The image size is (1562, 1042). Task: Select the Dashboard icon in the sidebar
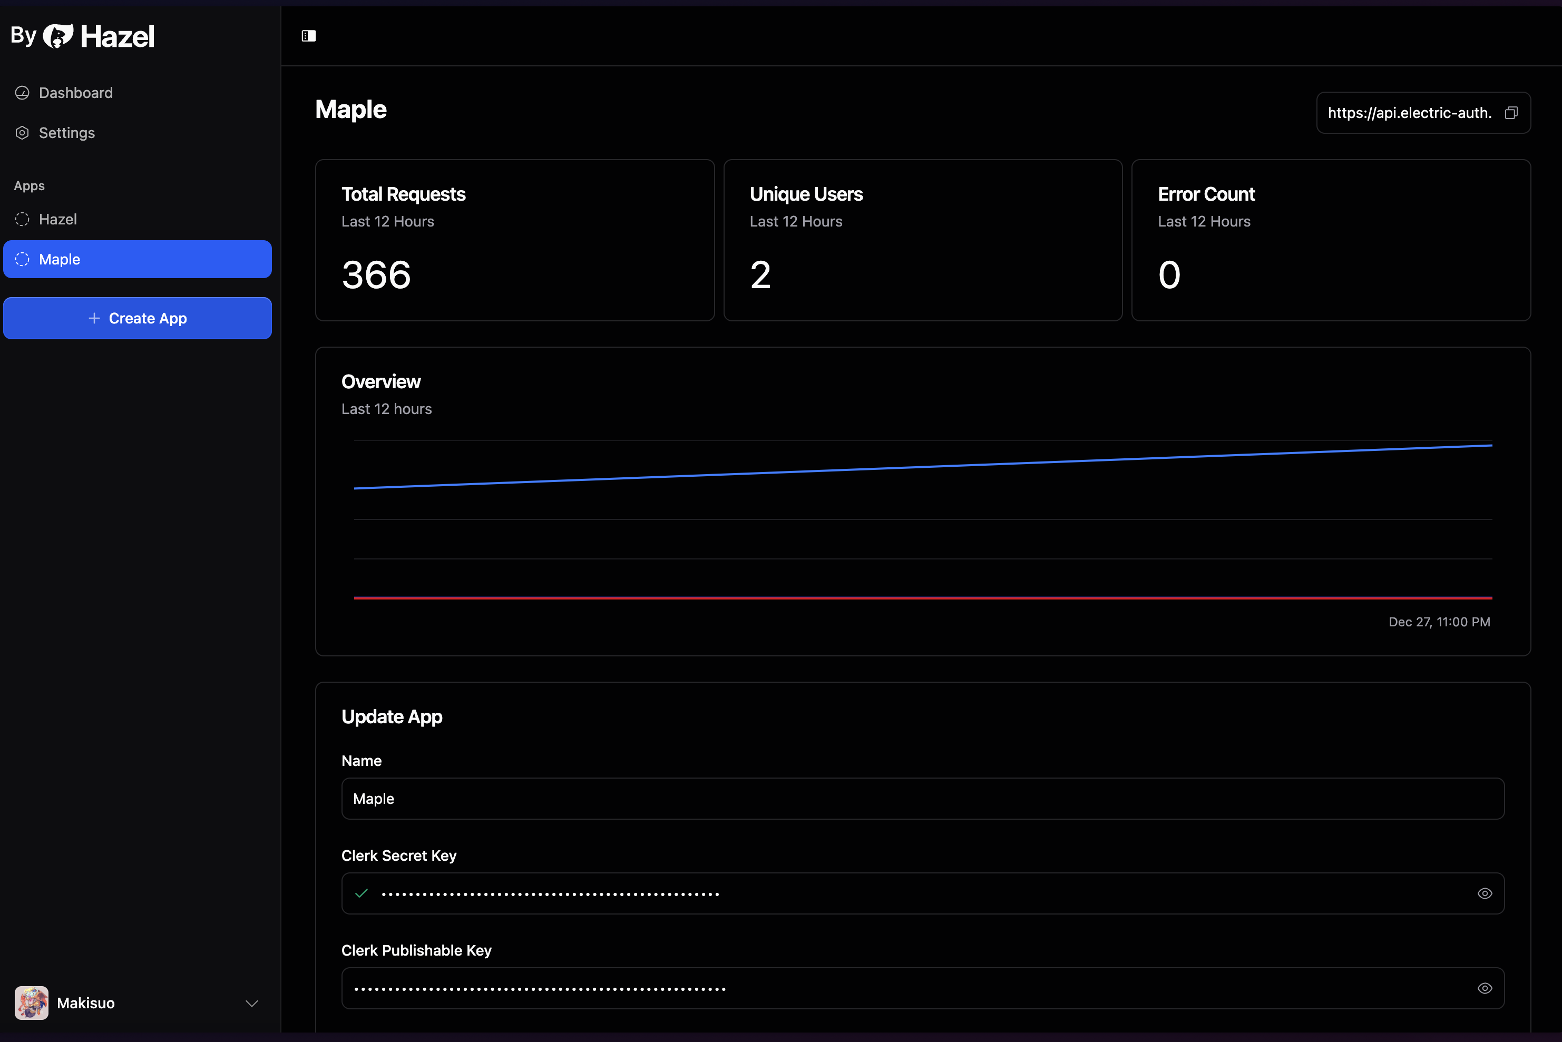[22, 92]
